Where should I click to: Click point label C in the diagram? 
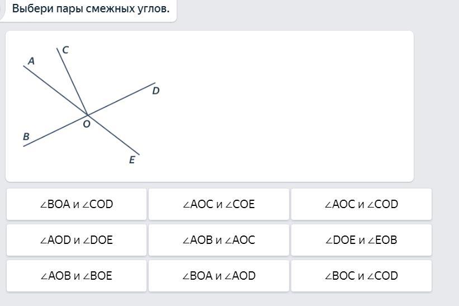pos(65,50)
